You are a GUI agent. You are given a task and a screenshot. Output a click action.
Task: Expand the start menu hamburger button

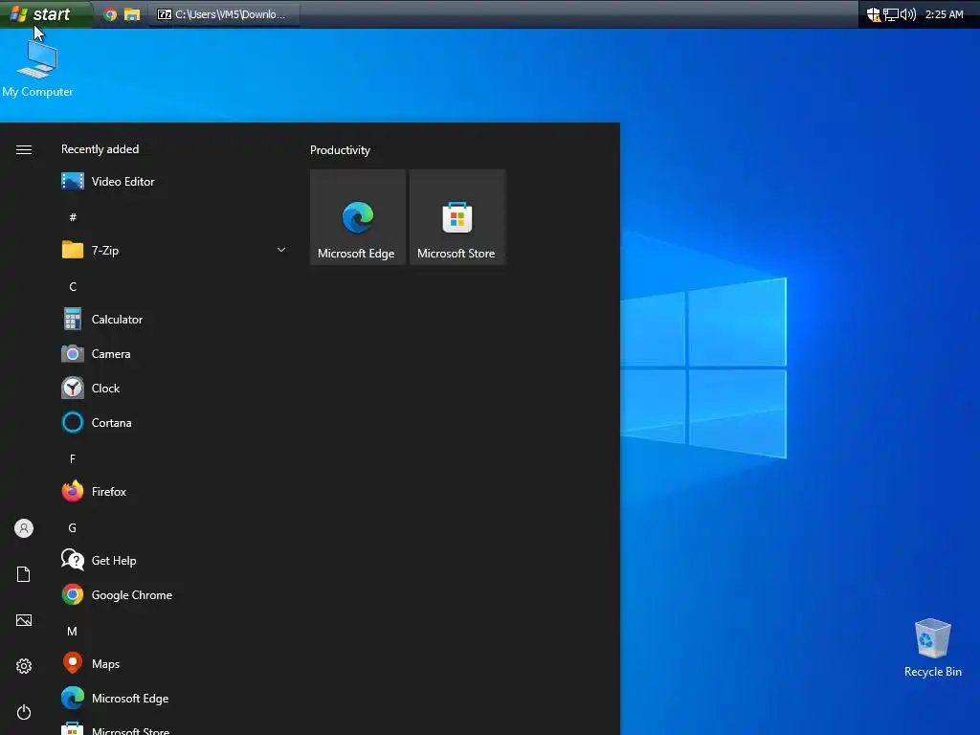pos(24,149)
